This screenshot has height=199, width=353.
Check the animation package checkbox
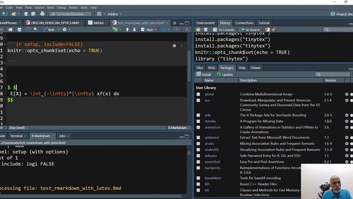(x=198, y=128)
